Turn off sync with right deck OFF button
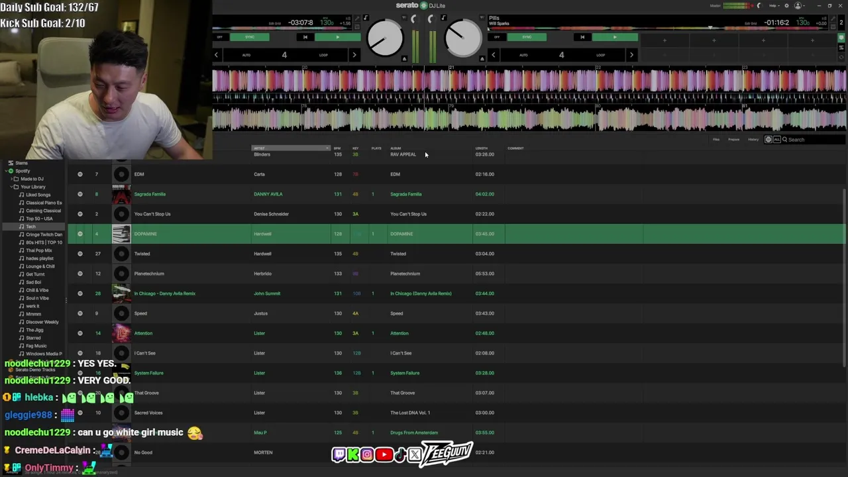848x477 pixels. click(x=497, y=37)
